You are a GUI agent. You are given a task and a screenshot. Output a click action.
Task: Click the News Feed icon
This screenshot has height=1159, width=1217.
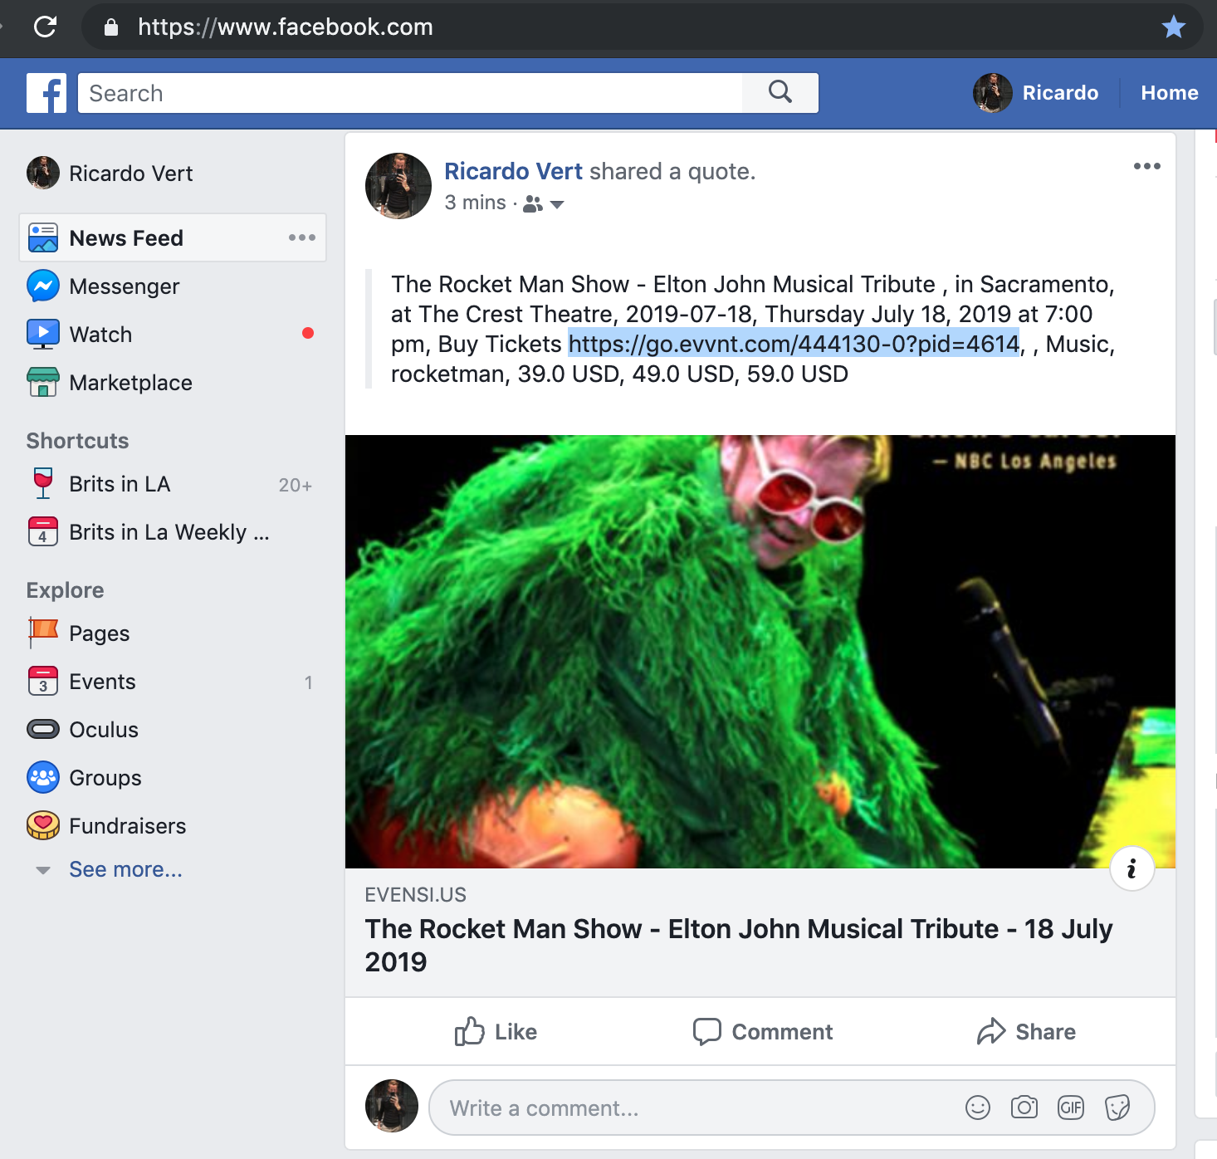(43, 237)
